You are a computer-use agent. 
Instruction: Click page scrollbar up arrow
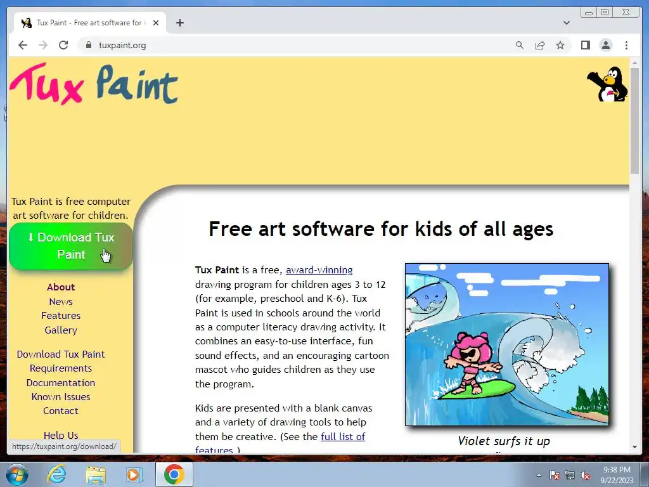pos(634,63)
